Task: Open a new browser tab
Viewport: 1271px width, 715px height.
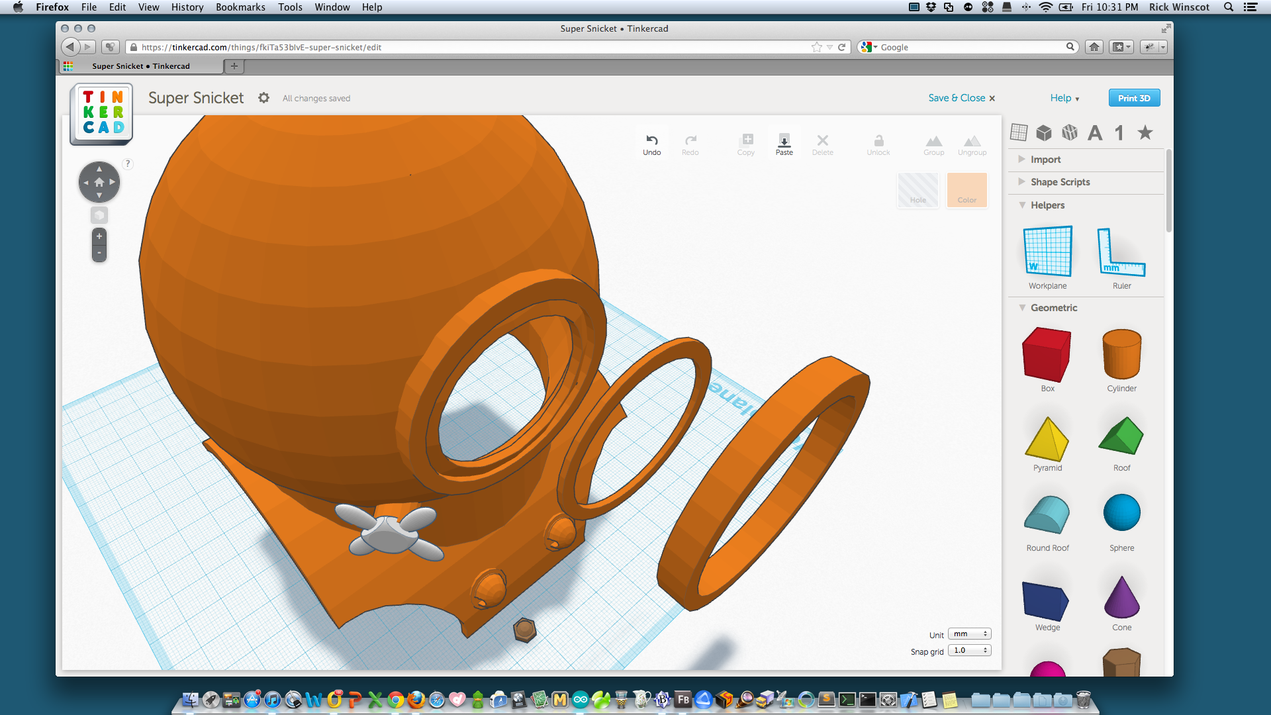Action: click(234, 66)
